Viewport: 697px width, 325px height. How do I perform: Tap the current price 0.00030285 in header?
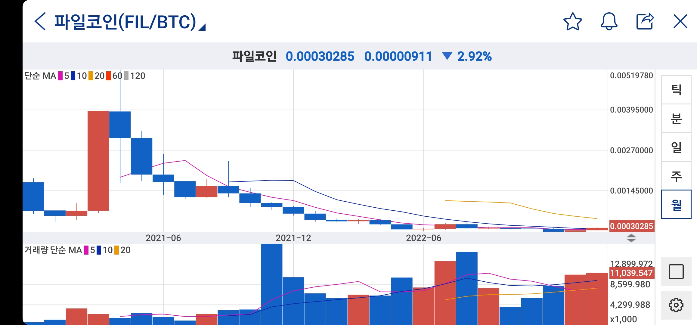point(320,57)
